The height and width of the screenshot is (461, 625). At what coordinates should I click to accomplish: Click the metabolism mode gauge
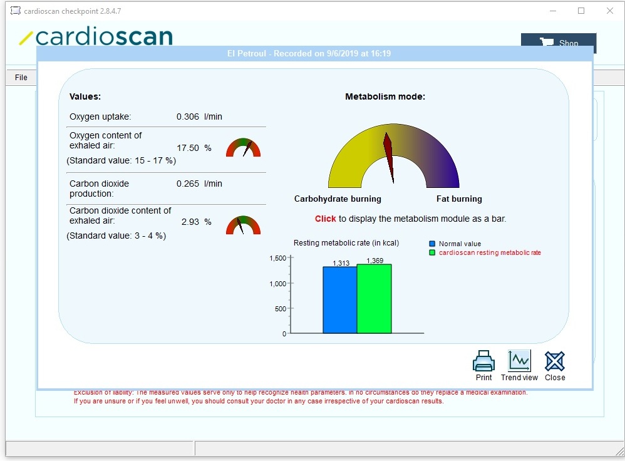coord(393,155)
